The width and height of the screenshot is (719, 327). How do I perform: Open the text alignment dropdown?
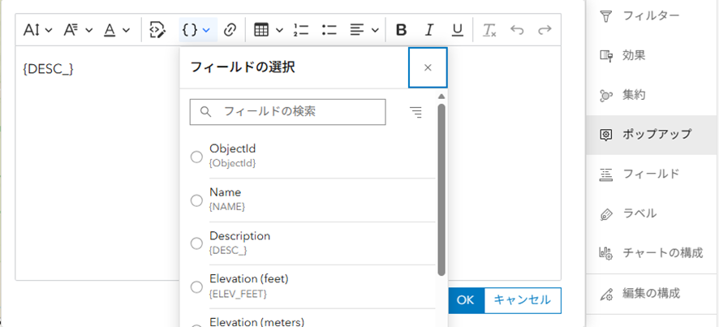pyautogui.click(x=364, y=30)
